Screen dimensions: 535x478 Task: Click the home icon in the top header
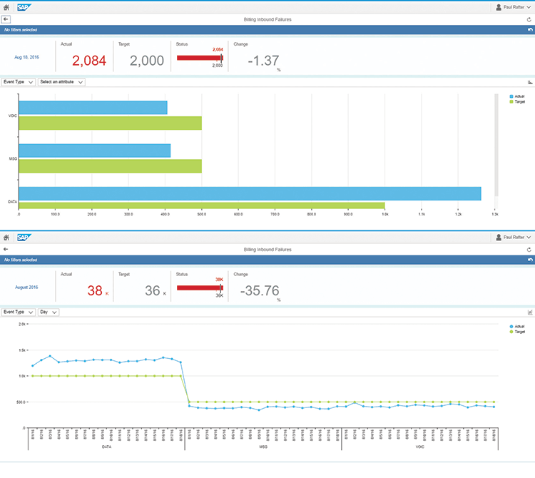point(6,6)
